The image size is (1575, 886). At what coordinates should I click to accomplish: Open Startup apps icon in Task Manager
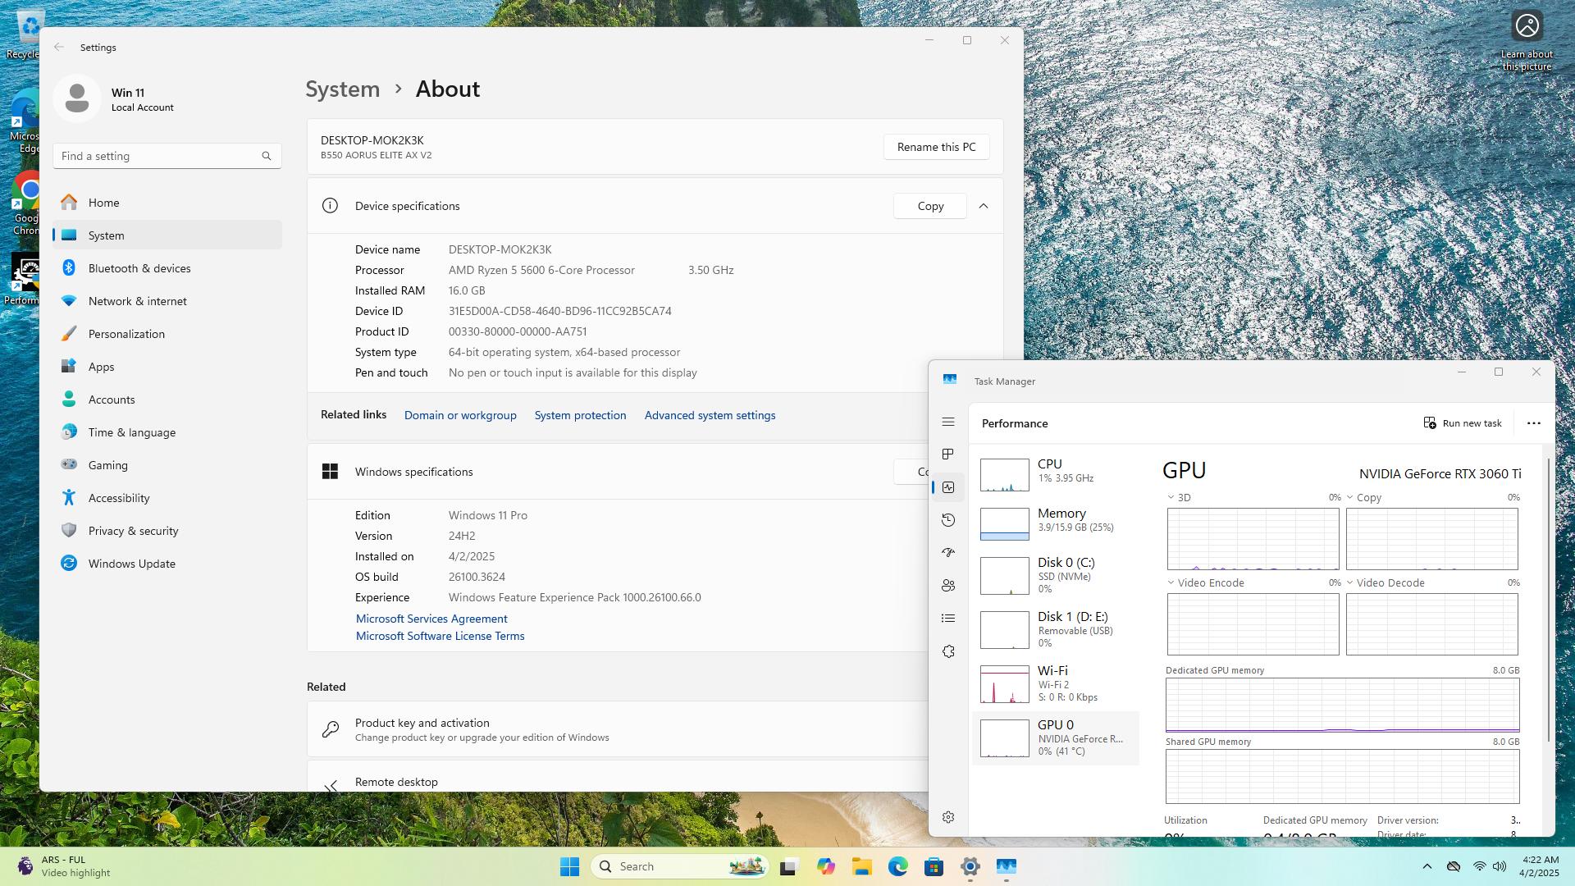pos(948,553)
